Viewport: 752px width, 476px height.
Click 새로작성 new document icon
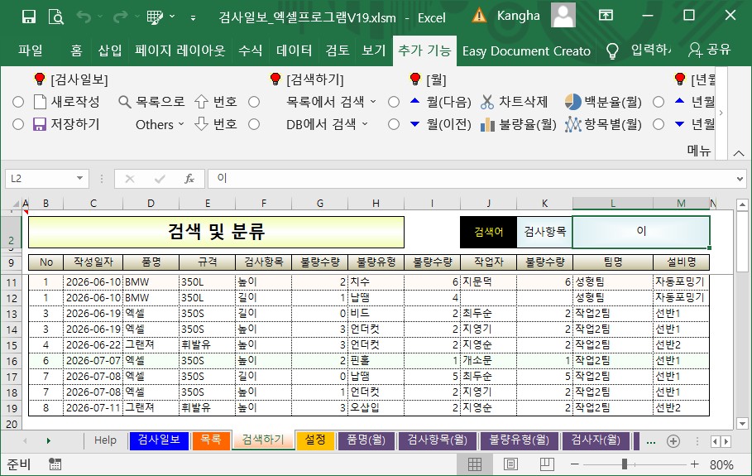(x=40, y=102)
